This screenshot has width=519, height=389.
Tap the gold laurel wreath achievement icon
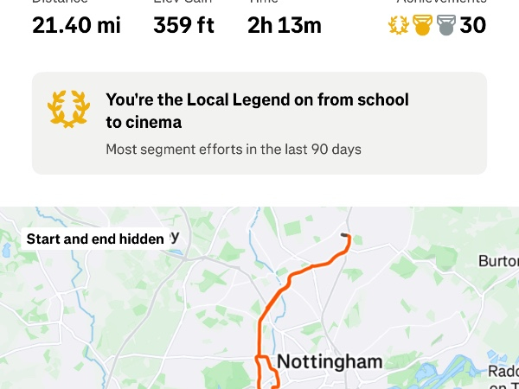click(x=399, y=25)
